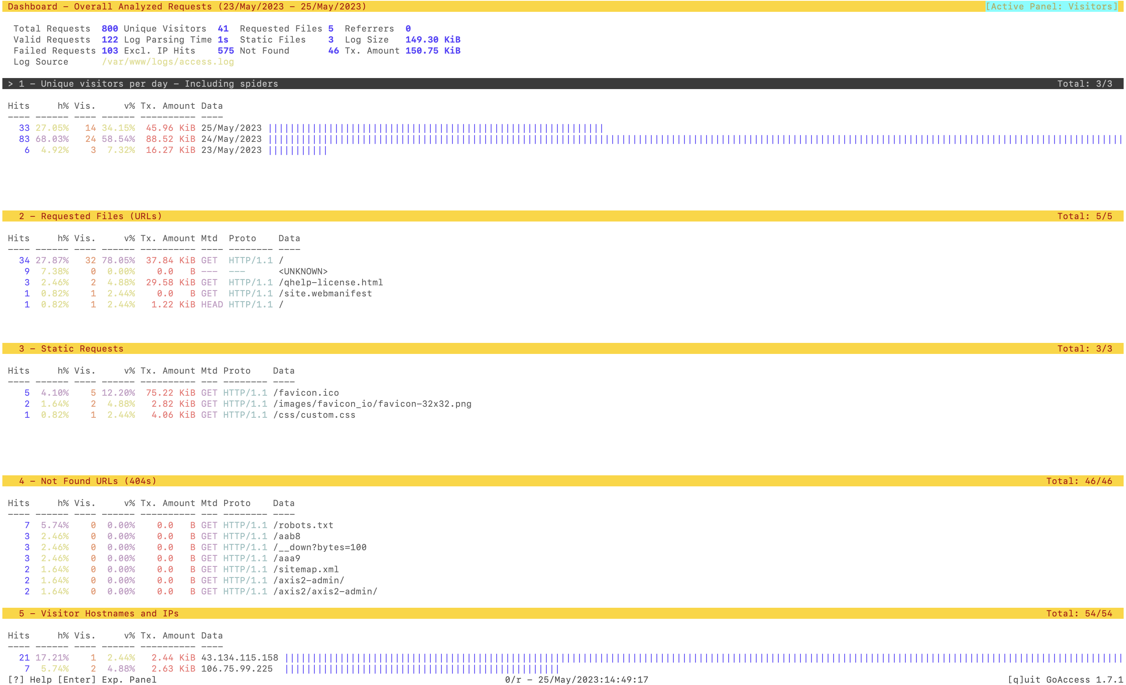Click the Hits column header in Requested Files
1126x685 pixels.
pyautogui.click(x=18, y=238)
